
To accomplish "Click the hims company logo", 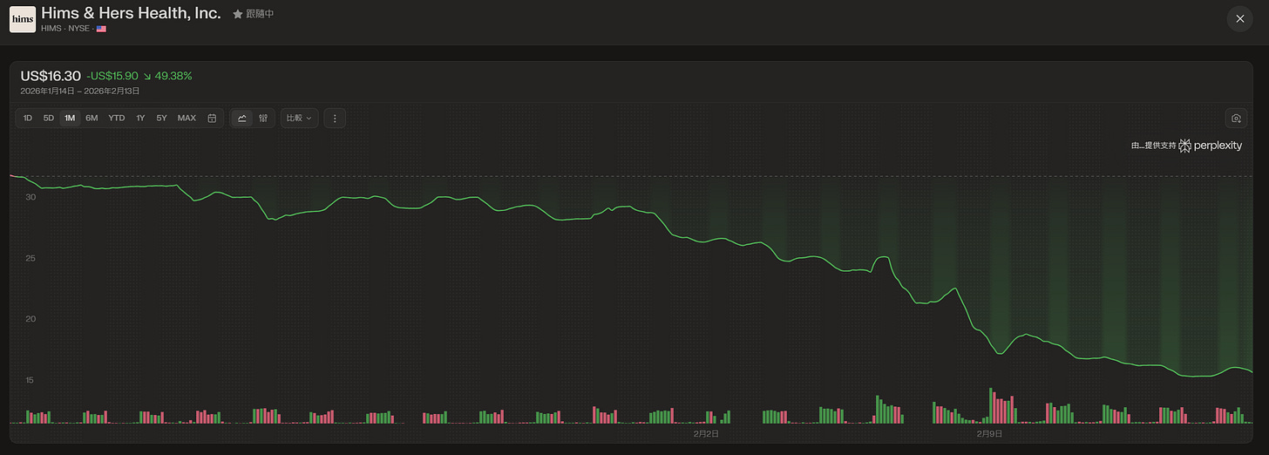I will [23, 19].
